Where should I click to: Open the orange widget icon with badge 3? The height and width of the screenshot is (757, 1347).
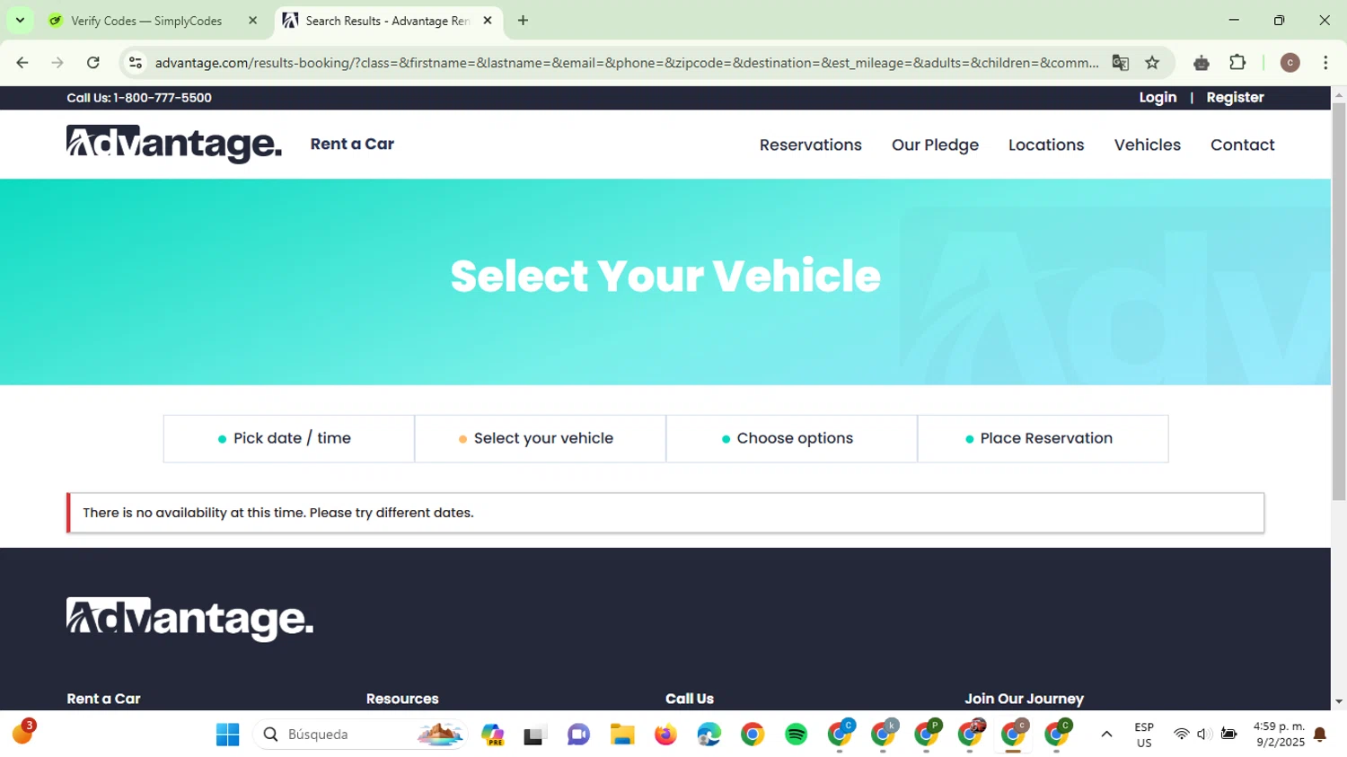click(22, 733)
